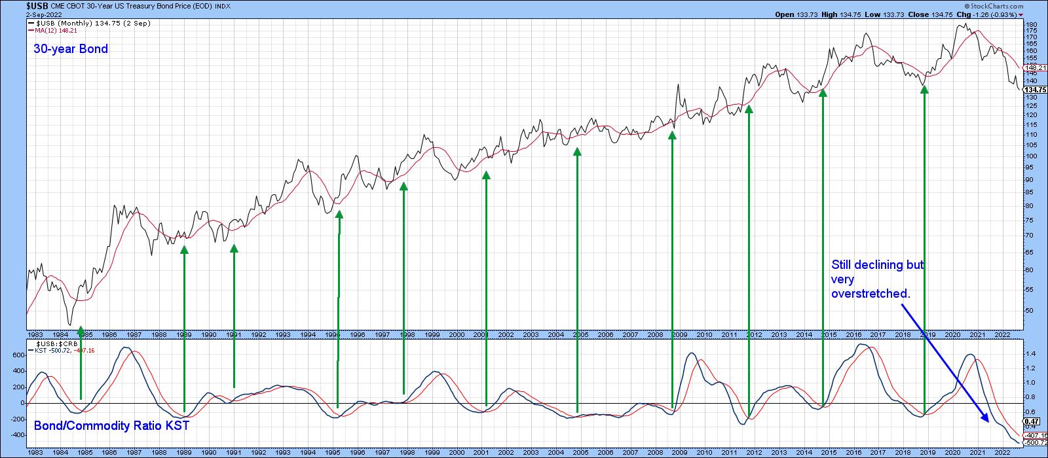Click the blue arrow's head near the KST low
Image resolution: width=1048 pixels, height=458 pixels.
(x=985, y=419)
